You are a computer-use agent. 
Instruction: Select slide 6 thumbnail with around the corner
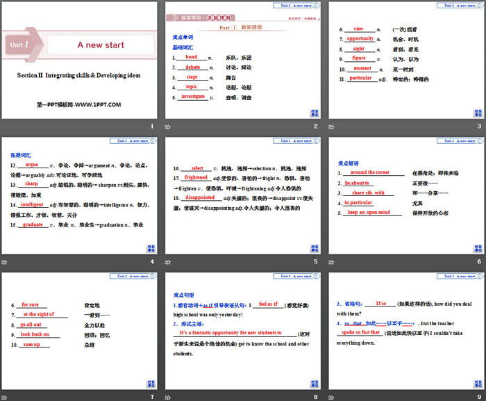406,196
